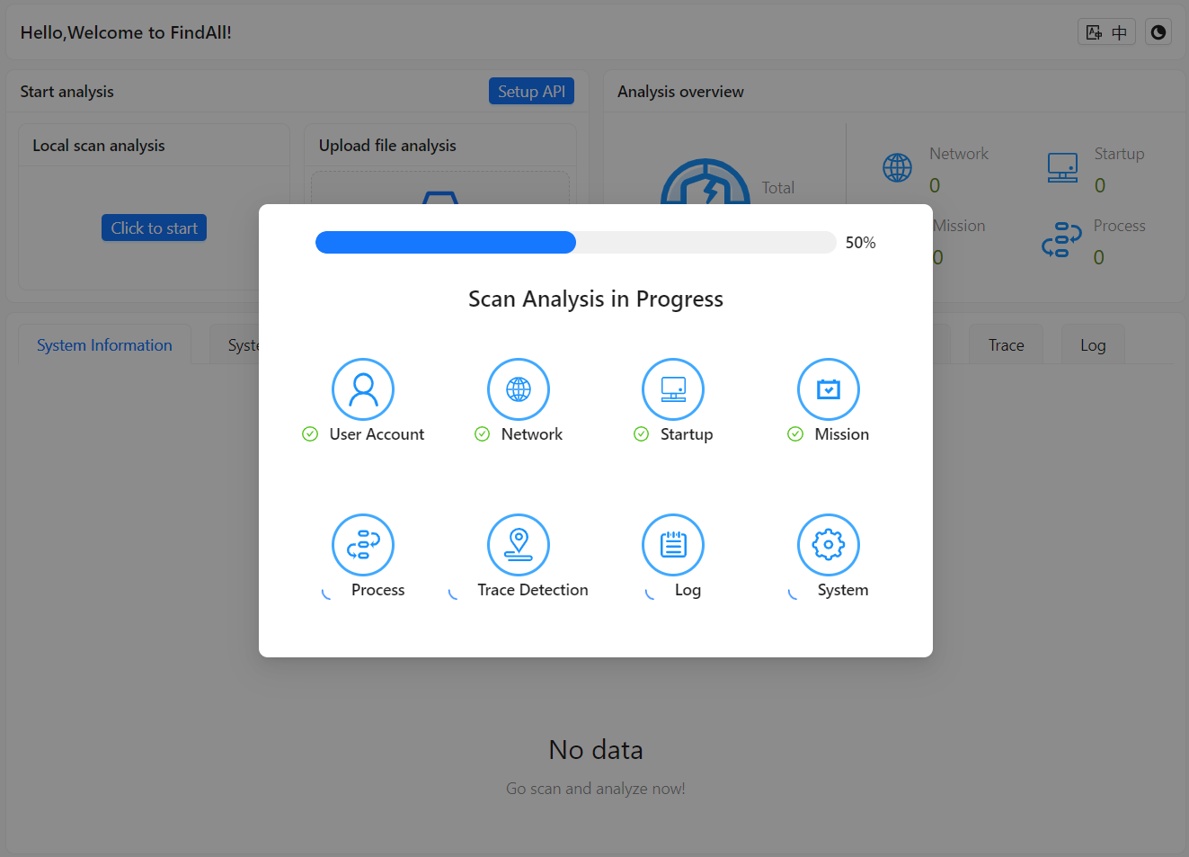Click the Setup API button
Image resolution: width=1189 pixels, height=857 pixels.
tap(531, 91)
